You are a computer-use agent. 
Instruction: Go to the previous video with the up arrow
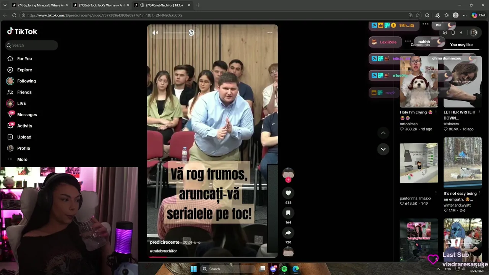[383, 133]
